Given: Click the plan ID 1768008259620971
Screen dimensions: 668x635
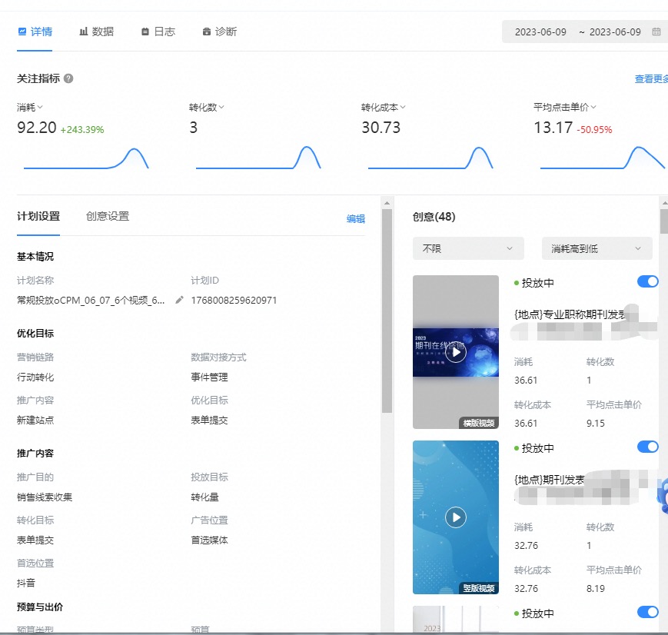Looking at the screenshot, I should 234,300.
